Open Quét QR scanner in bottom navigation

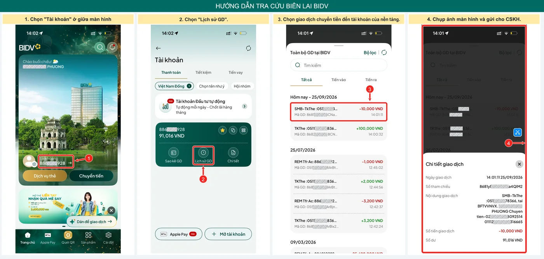coord(68,238)
